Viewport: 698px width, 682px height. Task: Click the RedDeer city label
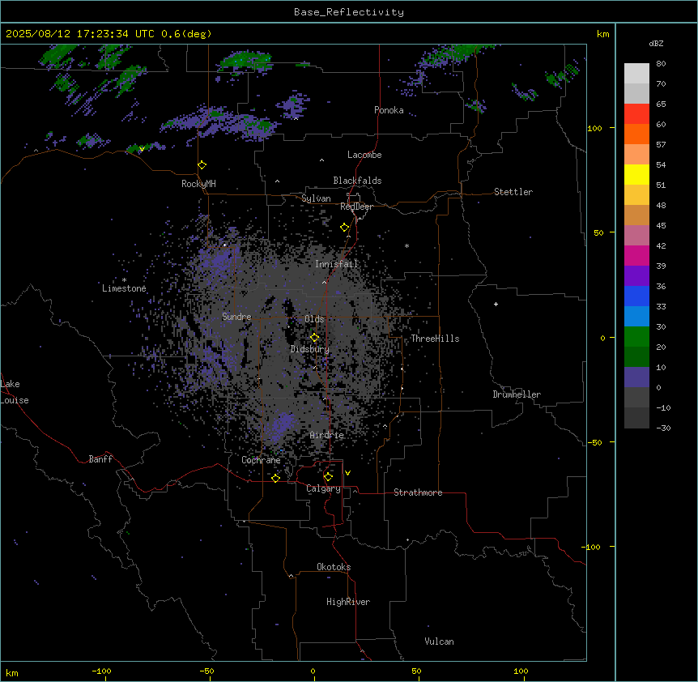tap(356, 207)
